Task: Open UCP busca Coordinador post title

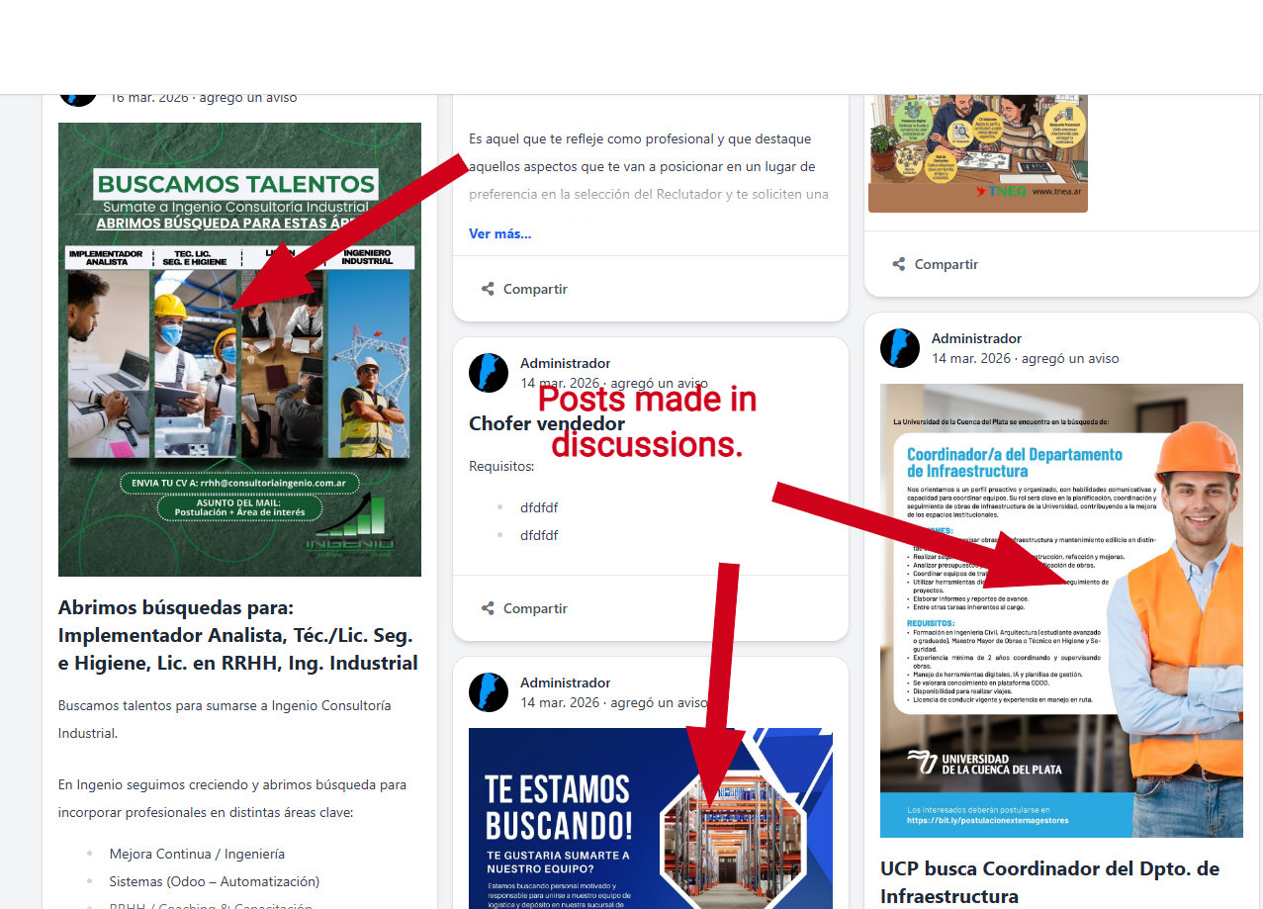Action: (1049, 882)
